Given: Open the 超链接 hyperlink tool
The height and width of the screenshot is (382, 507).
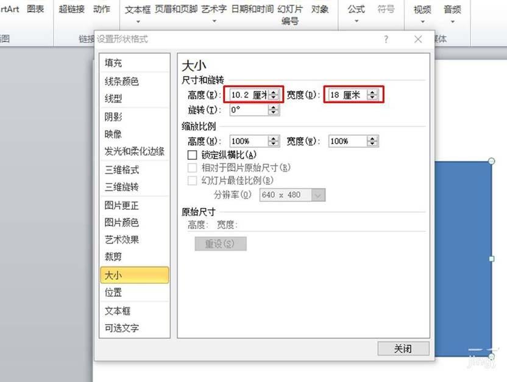Looking at the screenshot, I should (x=71, y=10).
